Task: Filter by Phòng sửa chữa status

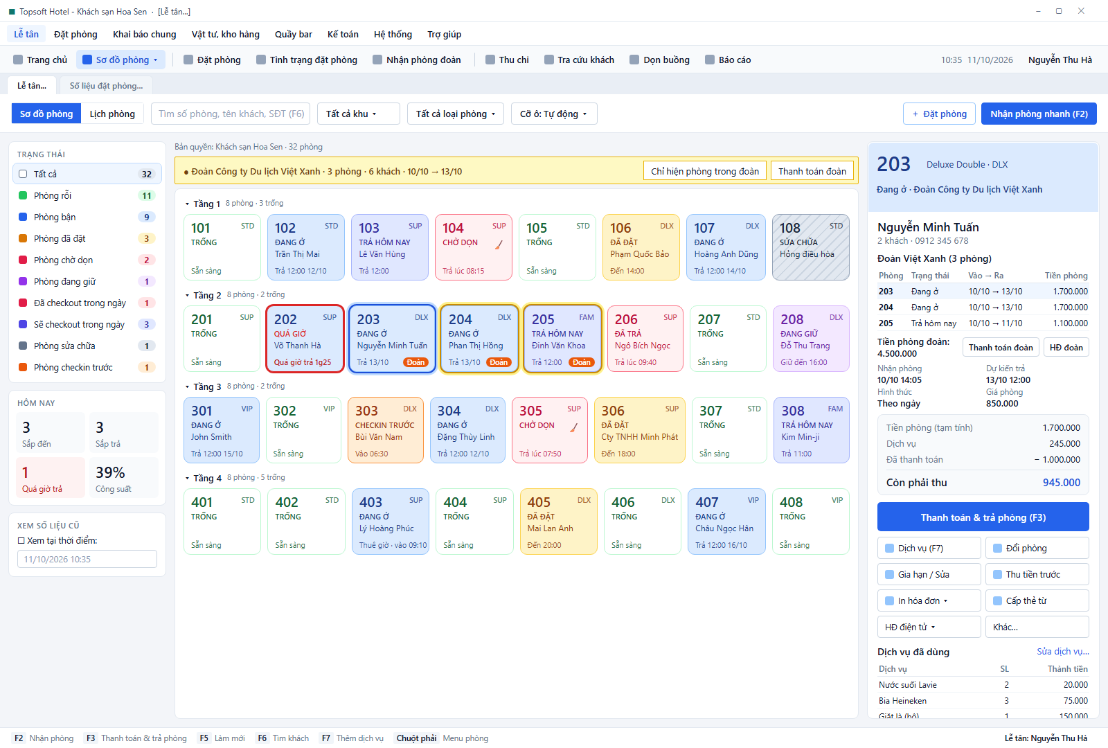Action: [x=87, y=346]
